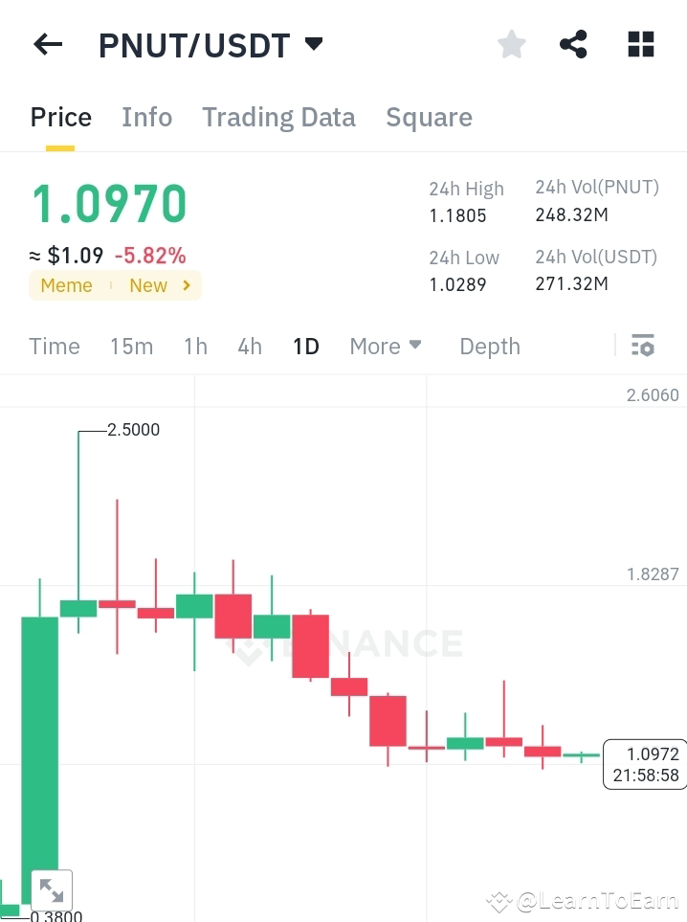Open the share icon
The height and width of the screenshot is (922, 687).
pos(573,44)
